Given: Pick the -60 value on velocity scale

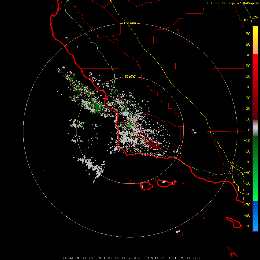Looking at the screenshot, I should tap(247, 194).
